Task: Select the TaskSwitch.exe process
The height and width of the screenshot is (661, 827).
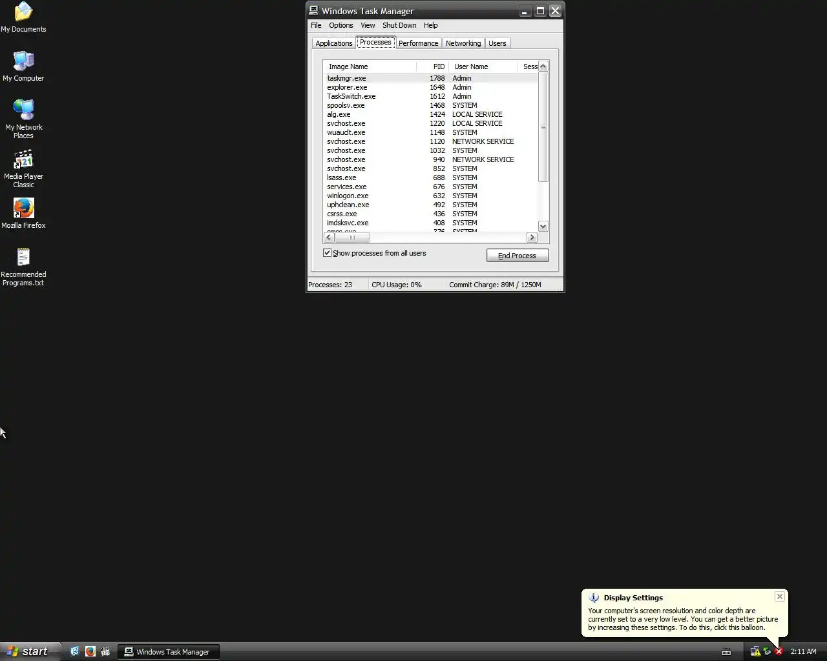Action: [430, 96]
